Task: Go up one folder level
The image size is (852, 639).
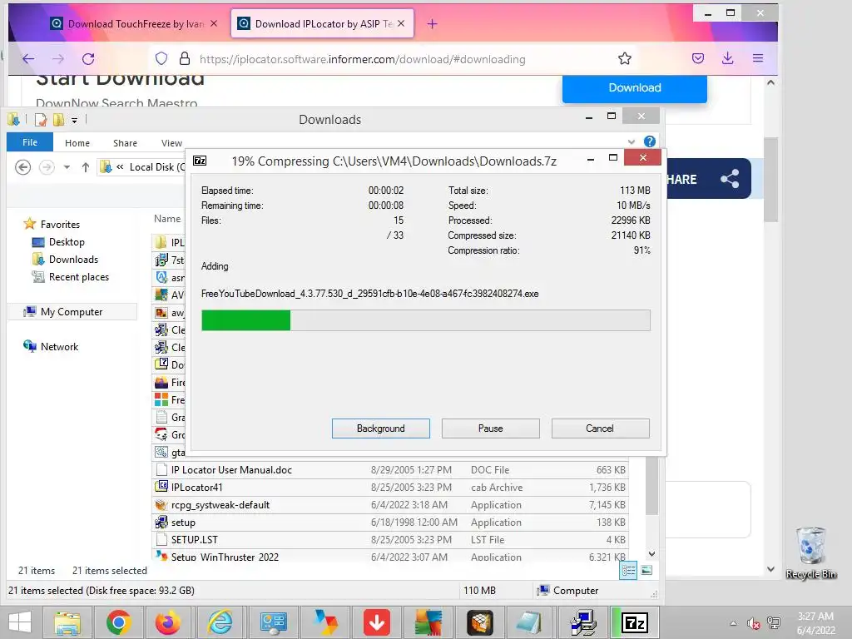Action: click(x=86, y=167)
